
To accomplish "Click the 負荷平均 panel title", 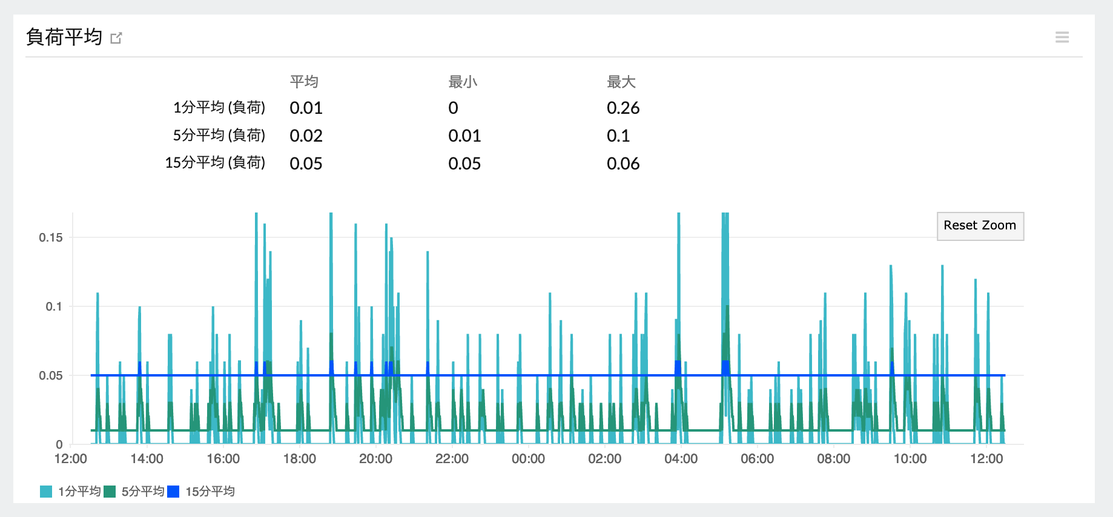I will coord(64,38).
